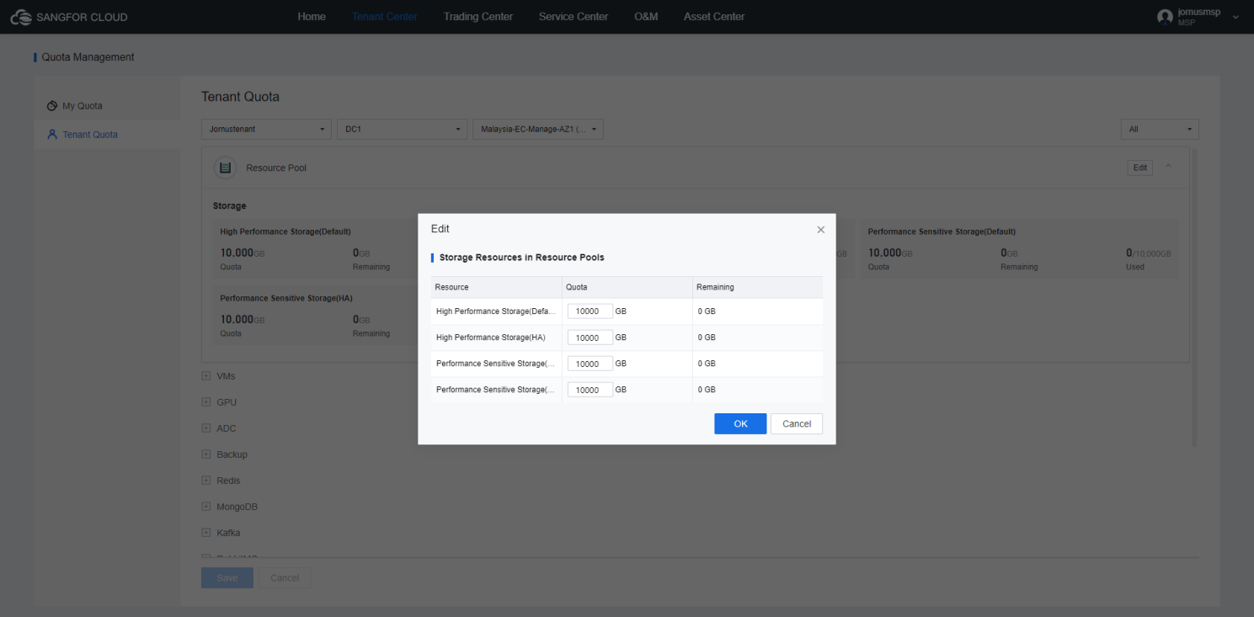
Task: Edit quota for first Performance Sensitive Storage row
Action: tap(590, 364)
